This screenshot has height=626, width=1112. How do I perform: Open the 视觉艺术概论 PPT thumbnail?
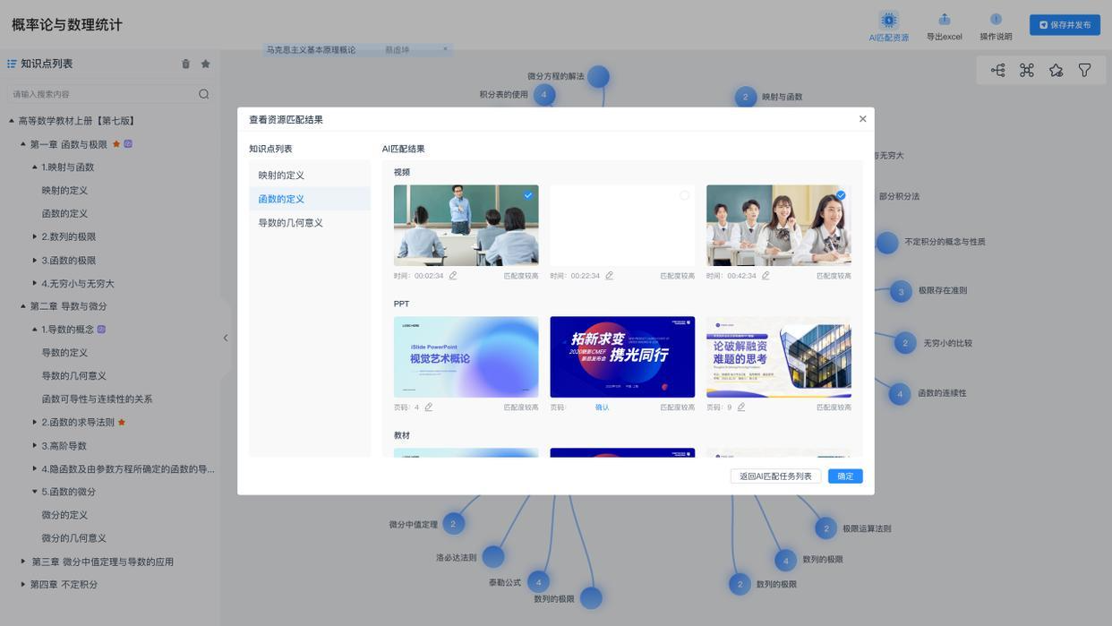click(x=466, y=356)
